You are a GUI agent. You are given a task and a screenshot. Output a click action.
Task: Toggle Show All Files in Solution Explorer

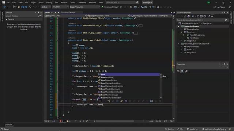tap(205, 16)
